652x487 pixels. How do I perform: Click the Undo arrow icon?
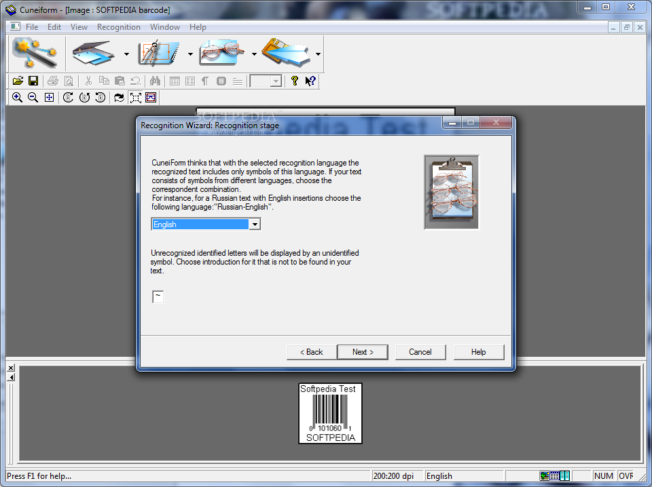click(x=136, y=81)
